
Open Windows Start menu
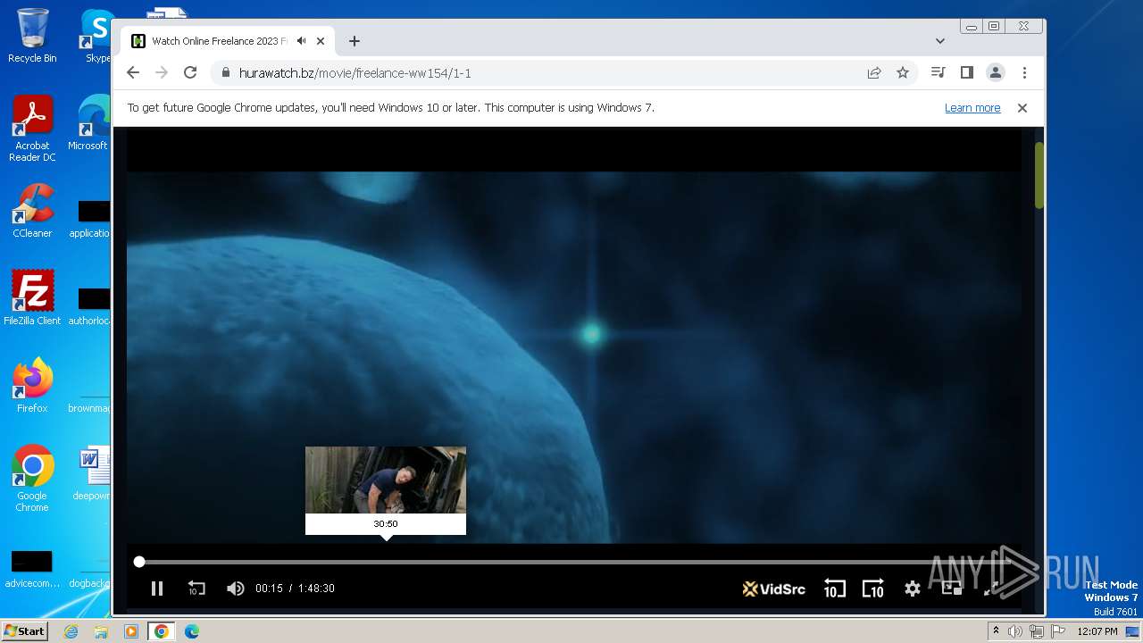point(25,631)
